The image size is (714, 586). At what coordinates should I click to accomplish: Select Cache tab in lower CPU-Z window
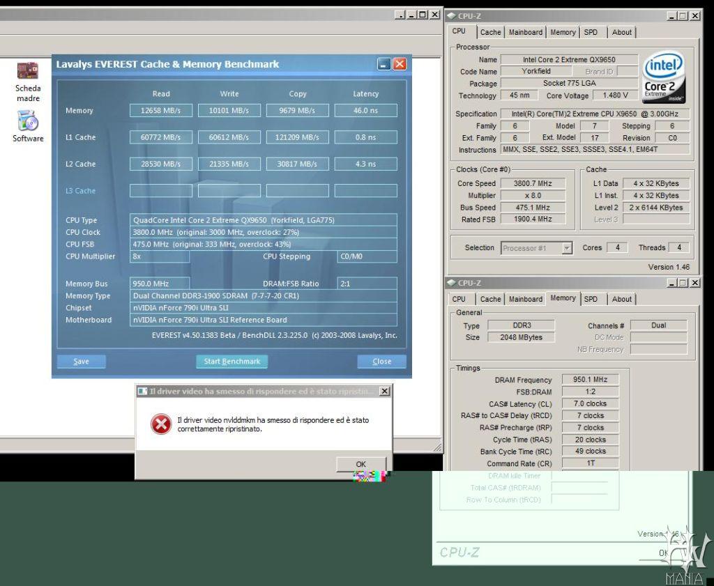[490, 299]
